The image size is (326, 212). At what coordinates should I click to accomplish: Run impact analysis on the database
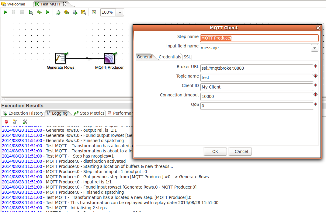(x=67, y=12)
